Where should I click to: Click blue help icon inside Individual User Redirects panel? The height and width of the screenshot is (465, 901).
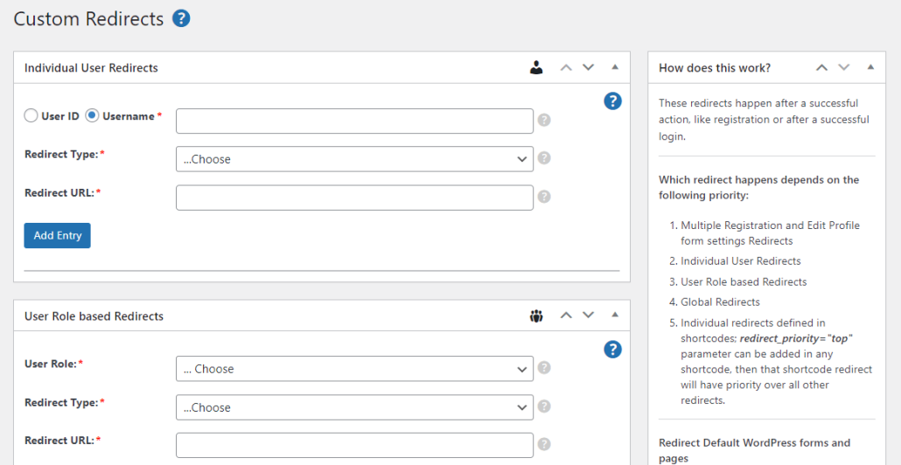612,101
